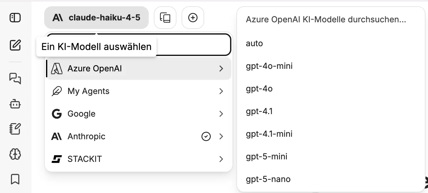The width and height of the screenshot is (428, 193).
Task: Start a new chat with pencil icon
Action: coord(15,45)
